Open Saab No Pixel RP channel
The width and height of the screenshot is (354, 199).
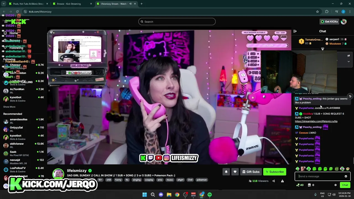[x=24, y=153]
